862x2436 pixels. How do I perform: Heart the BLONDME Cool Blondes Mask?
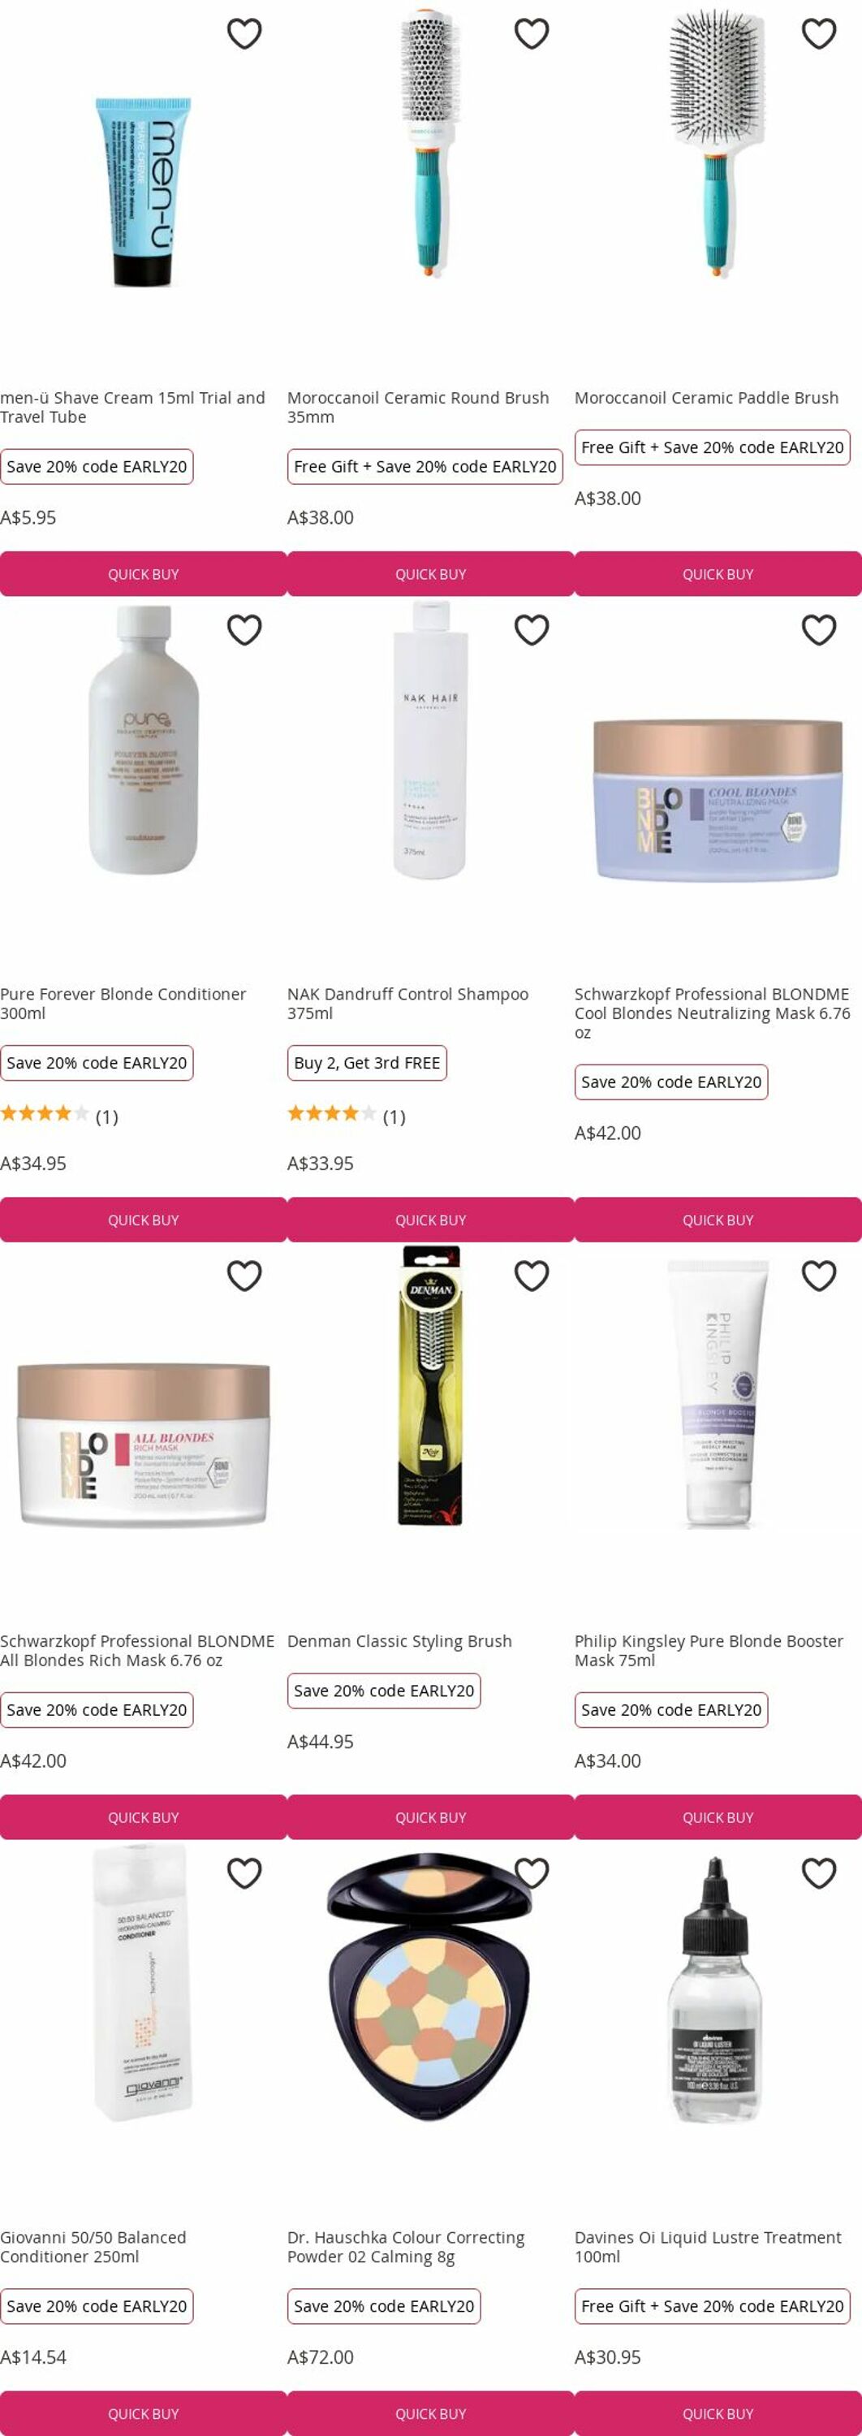click(818, 630)
